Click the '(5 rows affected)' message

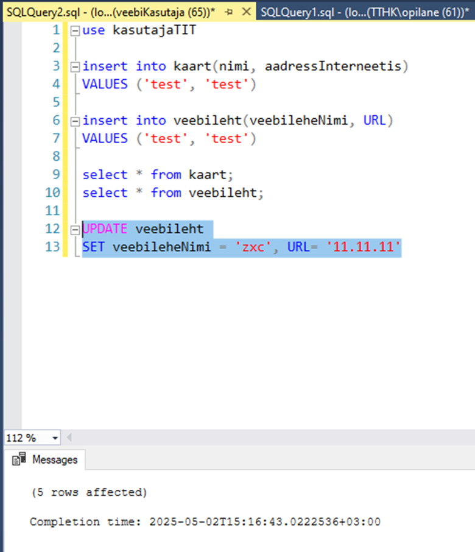89,492
